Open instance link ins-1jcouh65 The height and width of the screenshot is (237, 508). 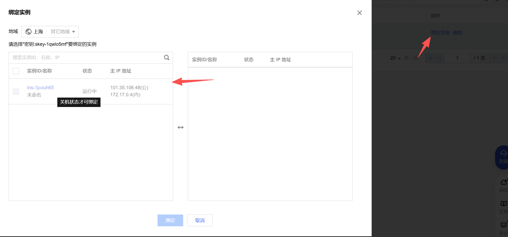[40, 88]
